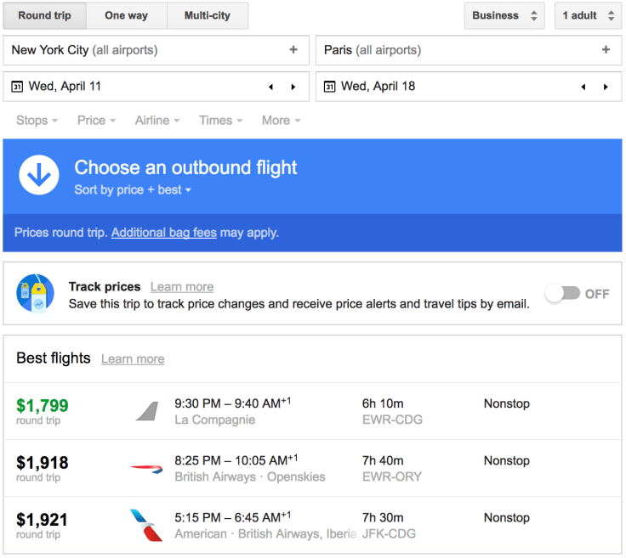626x558 pixels.
Task: Click the departure date calendar icon
Action: point(18,87)
